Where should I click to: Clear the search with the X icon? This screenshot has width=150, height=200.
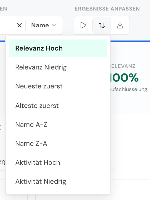pos(19,25)
